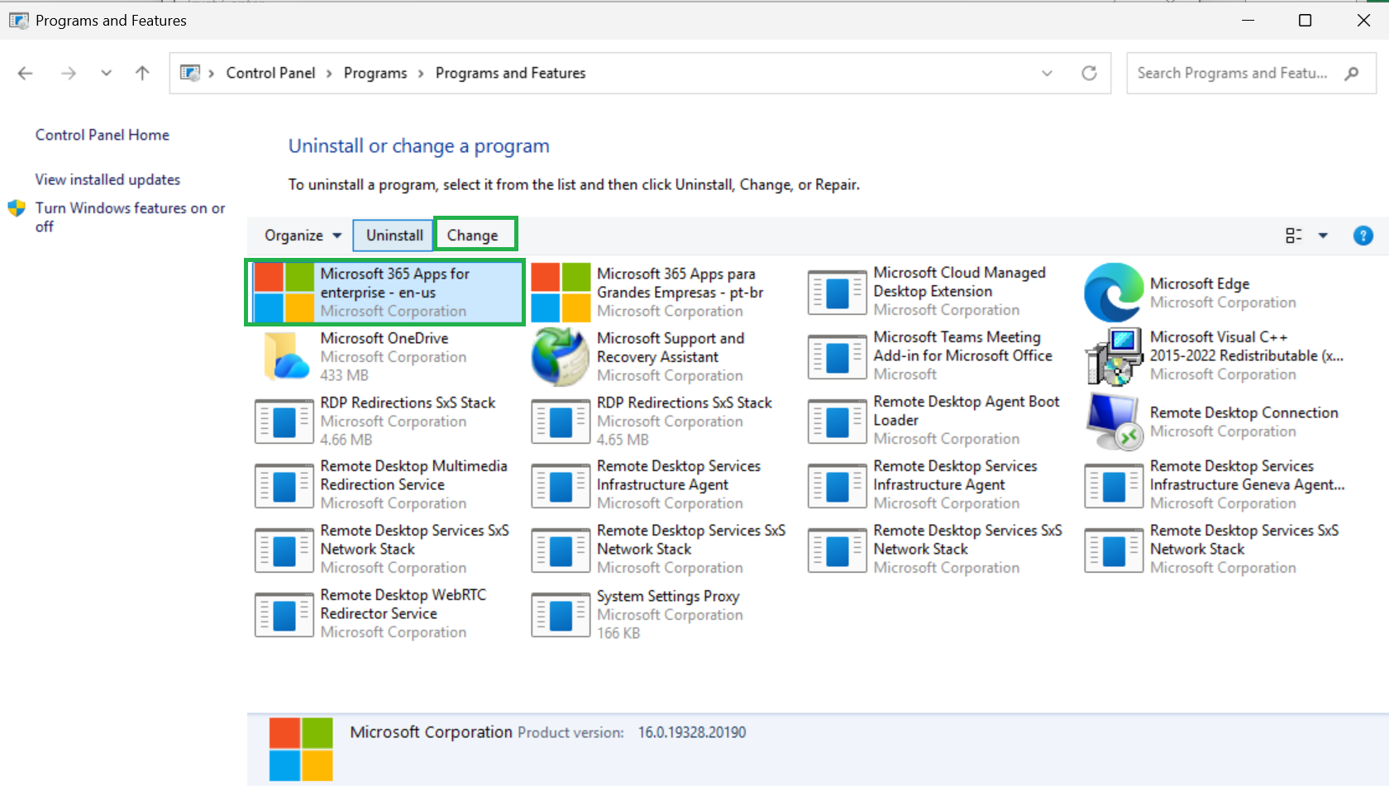Expand the address bar history chevron

pyautogui.click(x=1047, y=73)
